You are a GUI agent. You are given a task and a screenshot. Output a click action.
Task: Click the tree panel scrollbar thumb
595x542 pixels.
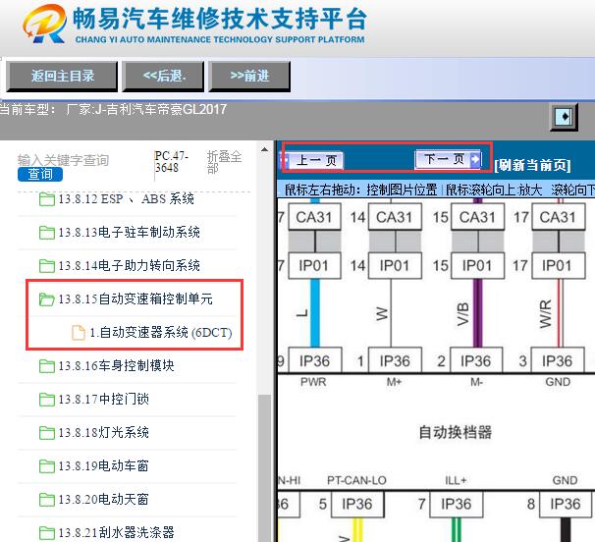coord(264,467)
